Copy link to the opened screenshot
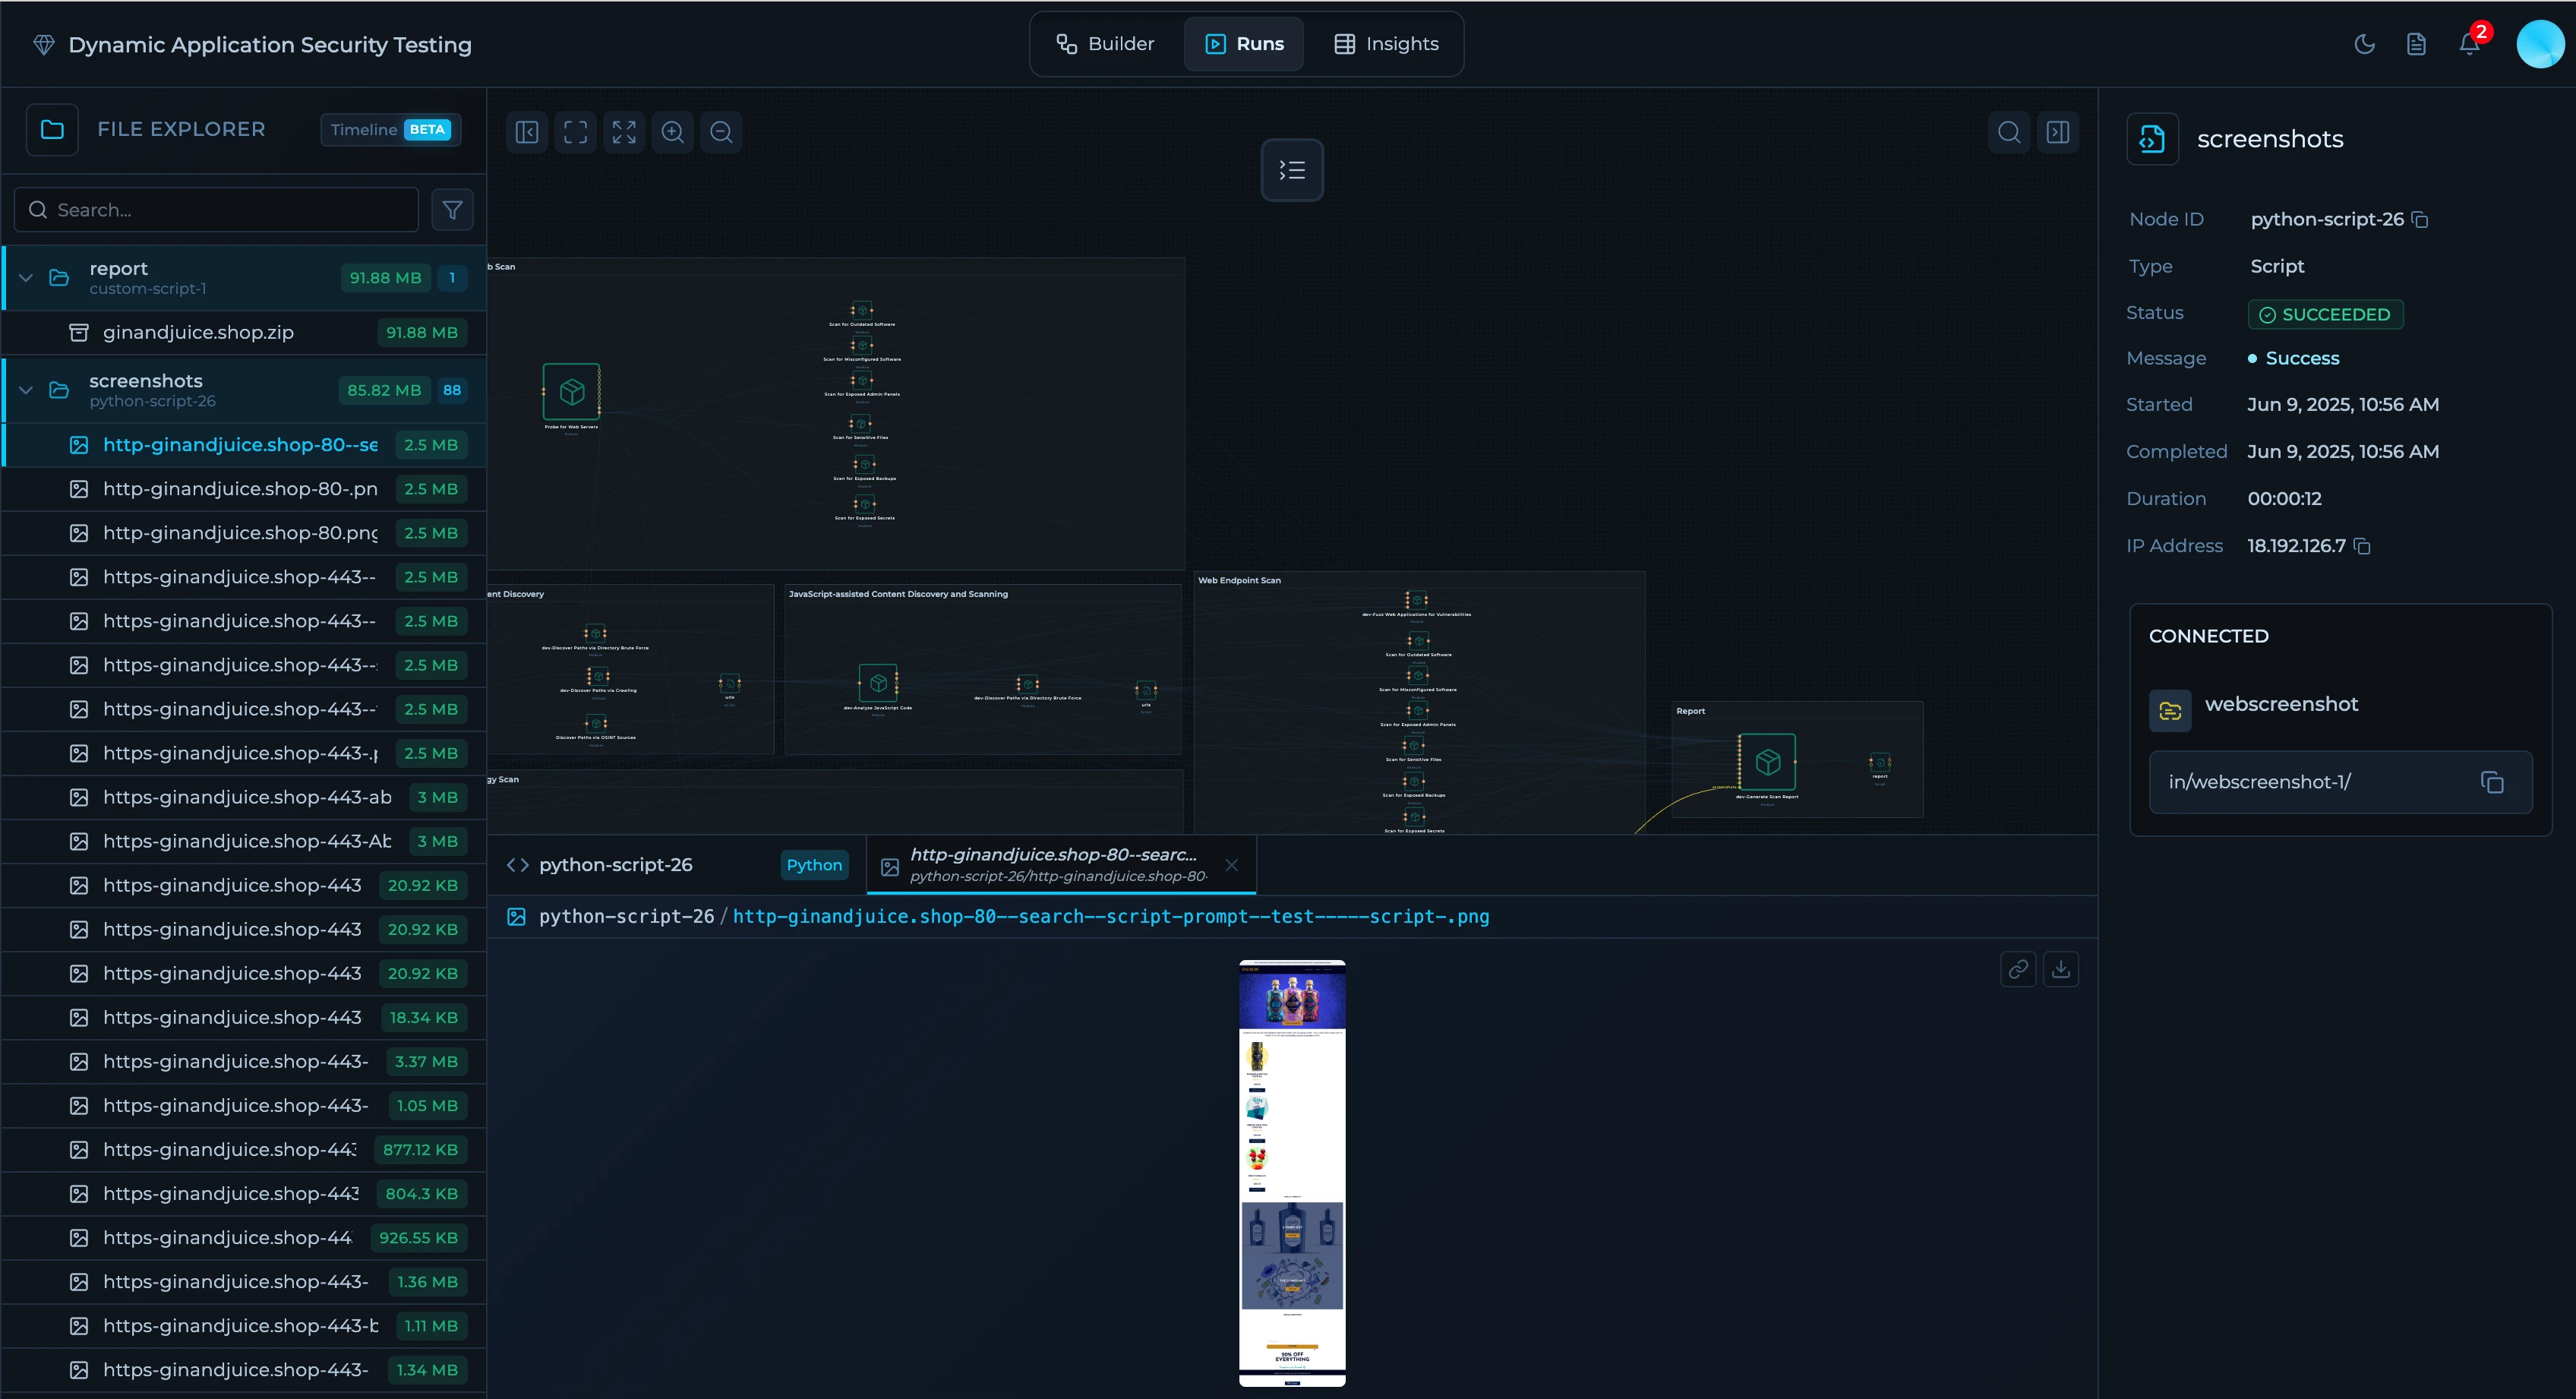2576x1399 pixels. coord(2018,969)
